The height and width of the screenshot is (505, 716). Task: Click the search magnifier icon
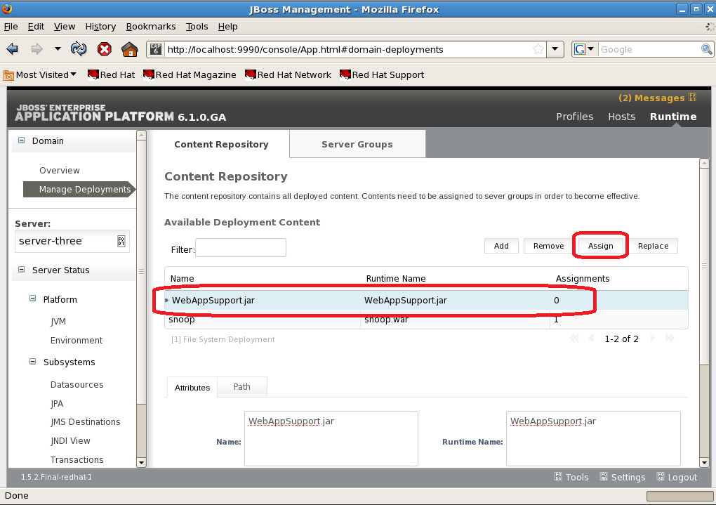coord(706,49)
